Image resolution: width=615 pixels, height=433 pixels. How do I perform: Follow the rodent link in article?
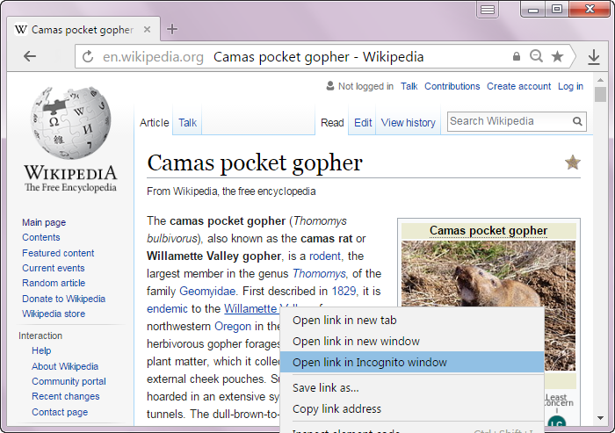[325, 256]
